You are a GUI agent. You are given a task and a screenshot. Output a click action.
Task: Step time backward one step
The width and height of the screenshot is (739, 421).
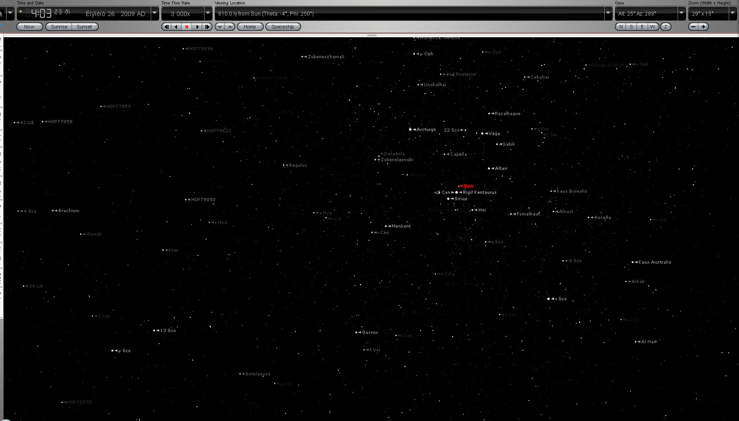point(167,27)
